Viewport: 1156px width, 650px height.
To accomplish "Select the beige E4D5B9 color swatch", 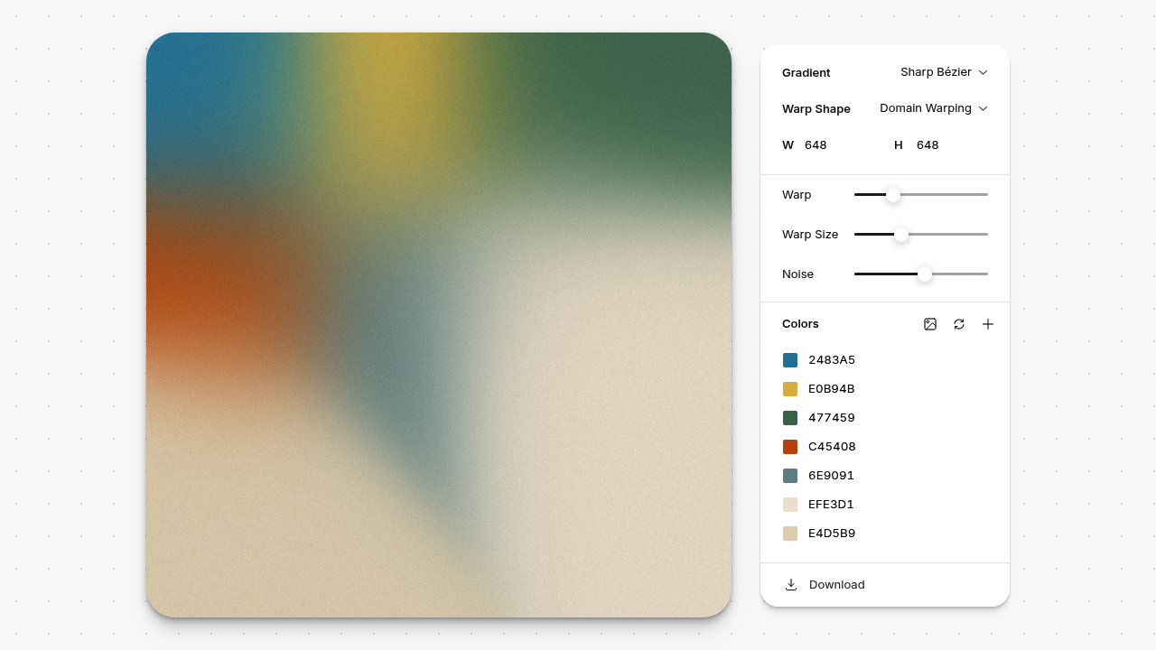I will tap(790, 534).
